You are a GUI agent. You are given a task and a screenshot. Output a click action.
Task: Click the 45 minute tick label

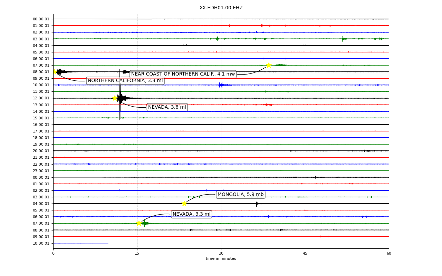(x=305, y=254)
